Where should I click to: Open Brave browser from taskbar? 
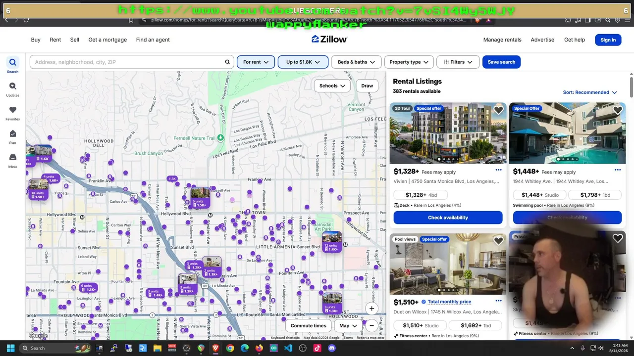(x=215, y=348)
